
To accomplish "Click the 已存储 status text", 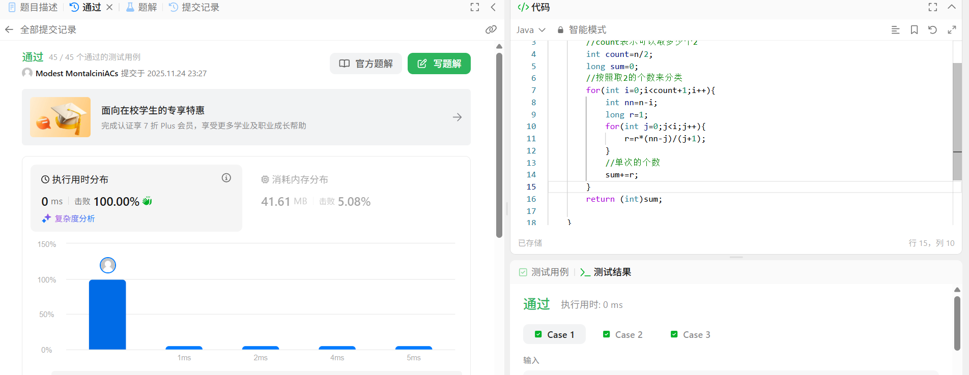I will 530,243.
